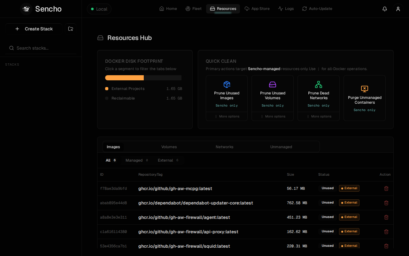The image size is (409, 256).
Task: Click gh-aw-firewall/squid:latest repository name
Action: click(x=184, y=246)
